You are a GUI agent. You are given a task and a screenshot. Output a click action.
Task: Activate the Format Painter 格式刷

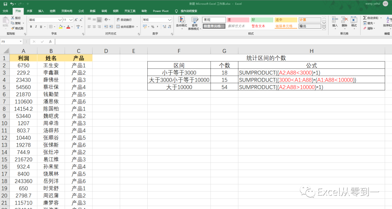point(17,28)
